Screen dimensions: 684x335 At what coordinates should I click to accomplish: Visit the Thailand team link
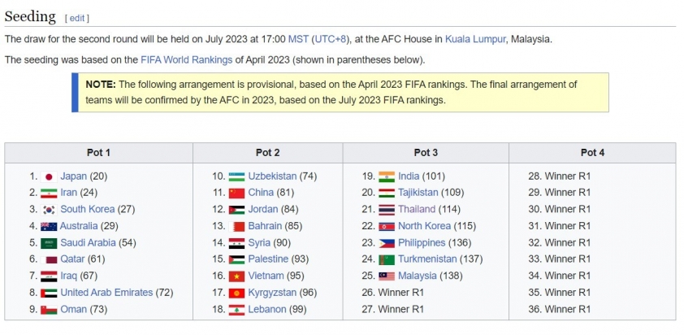point(417,210)
